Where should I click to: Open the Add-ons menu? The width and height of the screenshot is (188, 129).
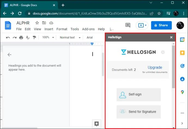(88, 29)
